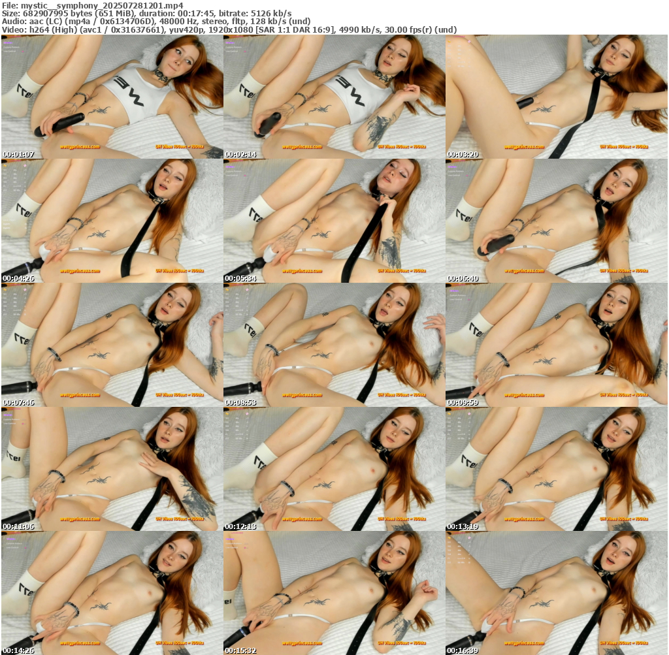Screen dimensions: 669x655
Task: Select the thumbnail at 00:05:34
Action: [334, 221]
